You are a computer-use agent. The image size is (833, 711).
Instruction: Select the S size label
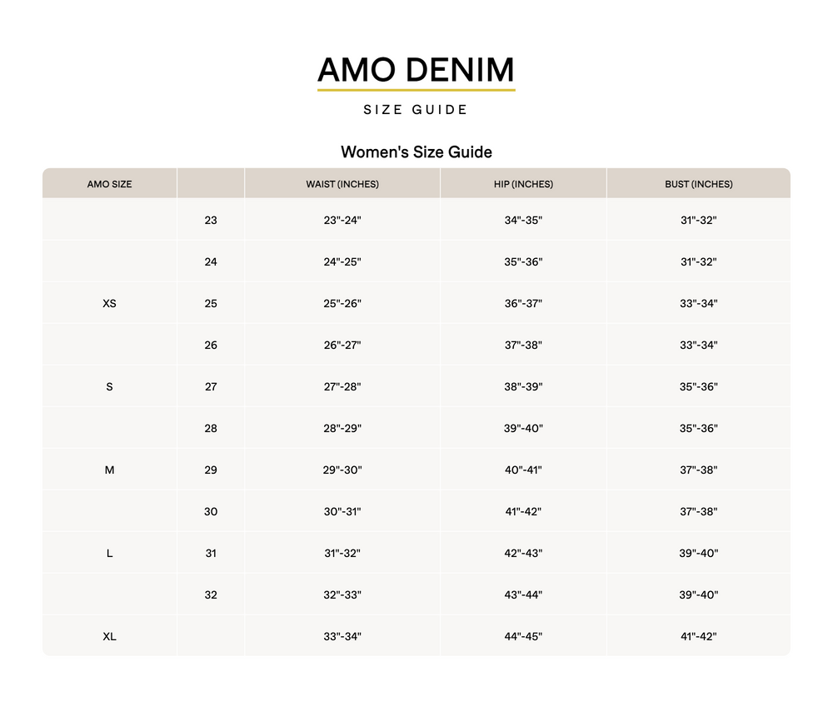tap(109, 387)
